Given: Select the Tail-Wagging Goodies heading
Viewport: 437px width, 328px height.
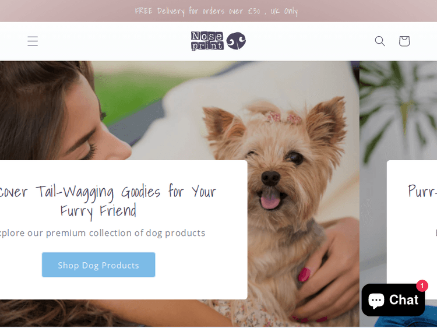Looking at the screenshot, I should point(108,201).
